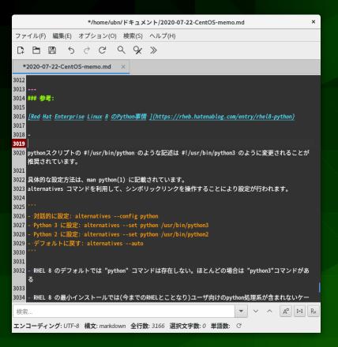Open the search history dropdown arrow

tap(241, 312)
